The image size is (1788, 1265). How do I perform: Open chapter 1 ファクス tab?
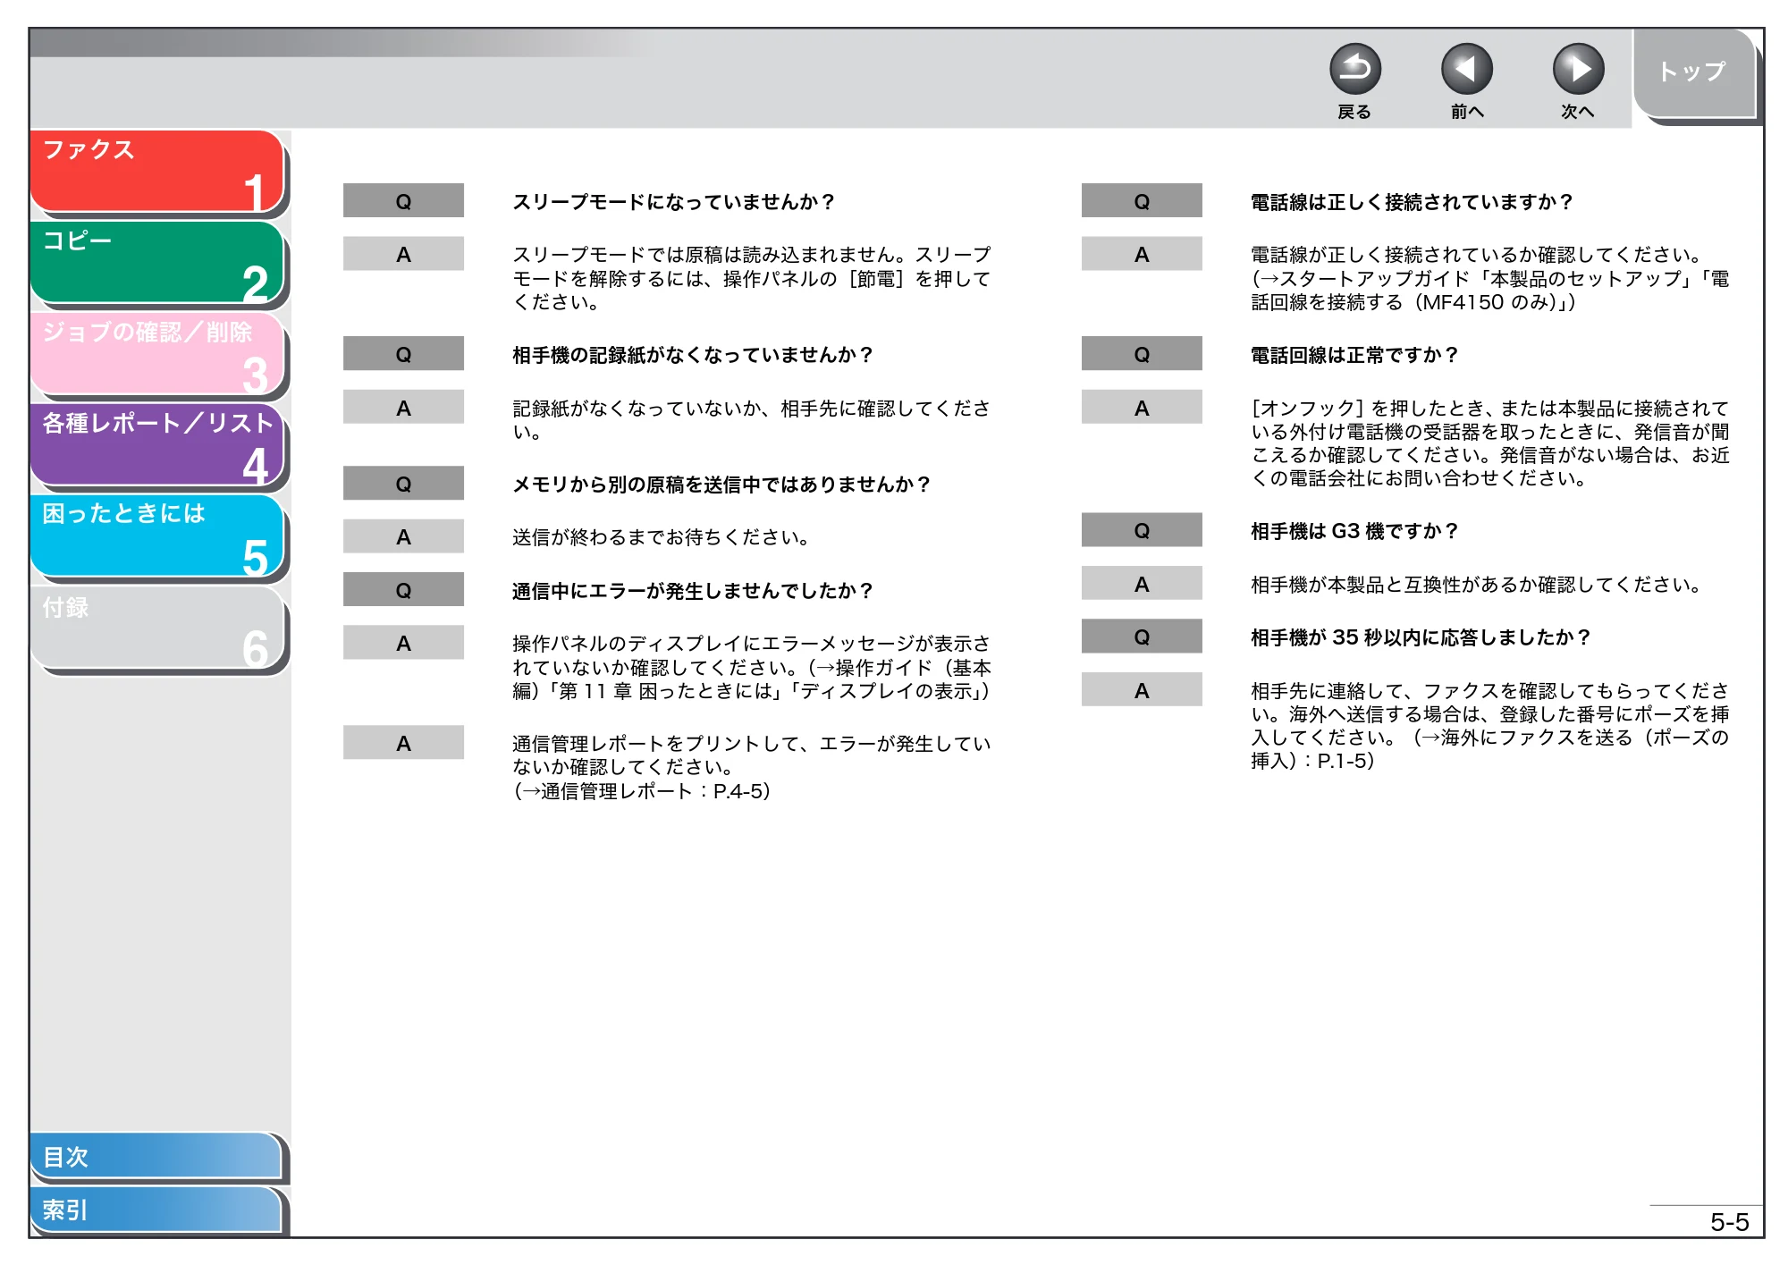point(156,173)
